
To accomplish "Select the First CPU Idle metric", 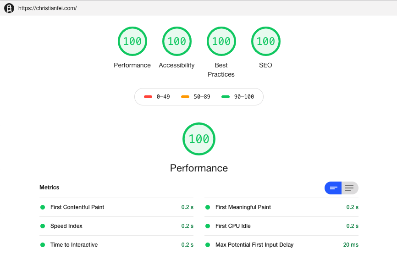I will tap(281, 226).
